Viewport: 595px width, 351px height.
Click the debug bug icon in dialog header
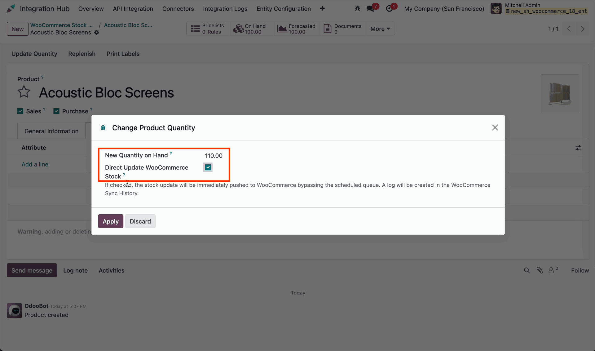click(103, 128)
